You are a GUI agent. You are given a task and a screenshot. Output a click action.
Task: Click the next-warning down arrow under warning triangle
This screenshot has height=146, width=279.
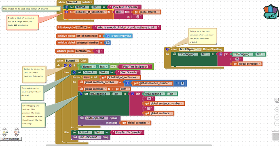click(4, 136)
